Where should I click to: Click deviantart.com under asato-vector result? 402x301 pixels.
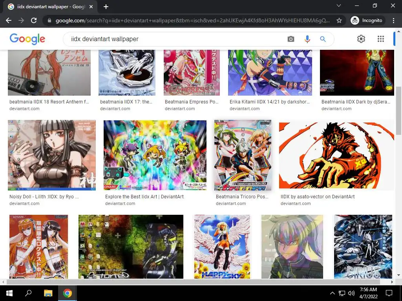pos(296,204)
